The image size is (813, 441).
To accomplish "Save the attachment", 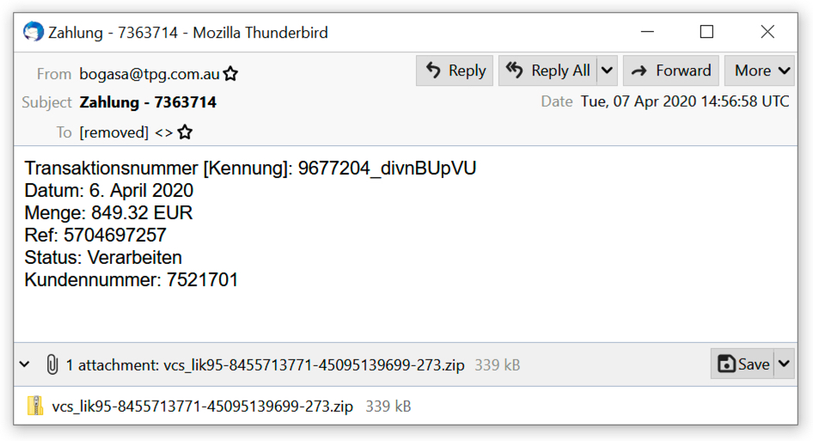I will click(743, 364).
